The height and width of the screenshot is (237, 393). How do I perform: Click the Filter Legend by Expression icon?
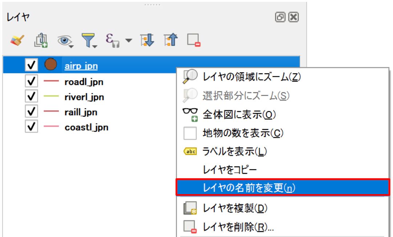[113, 40]
